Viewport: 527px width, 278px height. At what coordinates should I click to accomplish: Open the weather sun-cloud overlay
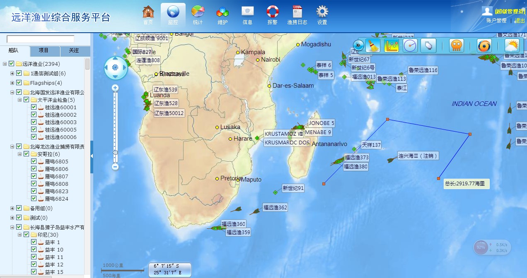pos(512,46)
